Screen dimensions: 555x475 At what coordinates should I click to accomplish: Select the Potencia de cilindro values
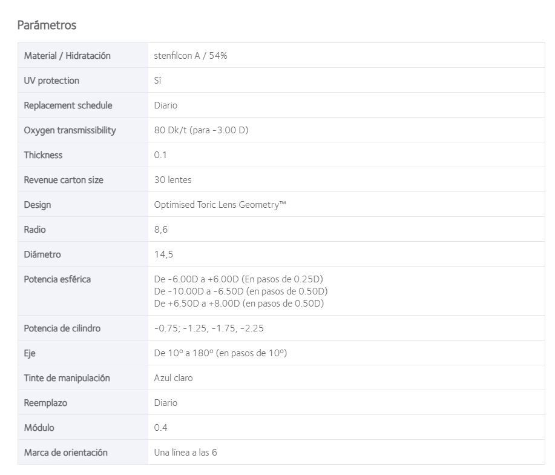(x=209, y=328)
